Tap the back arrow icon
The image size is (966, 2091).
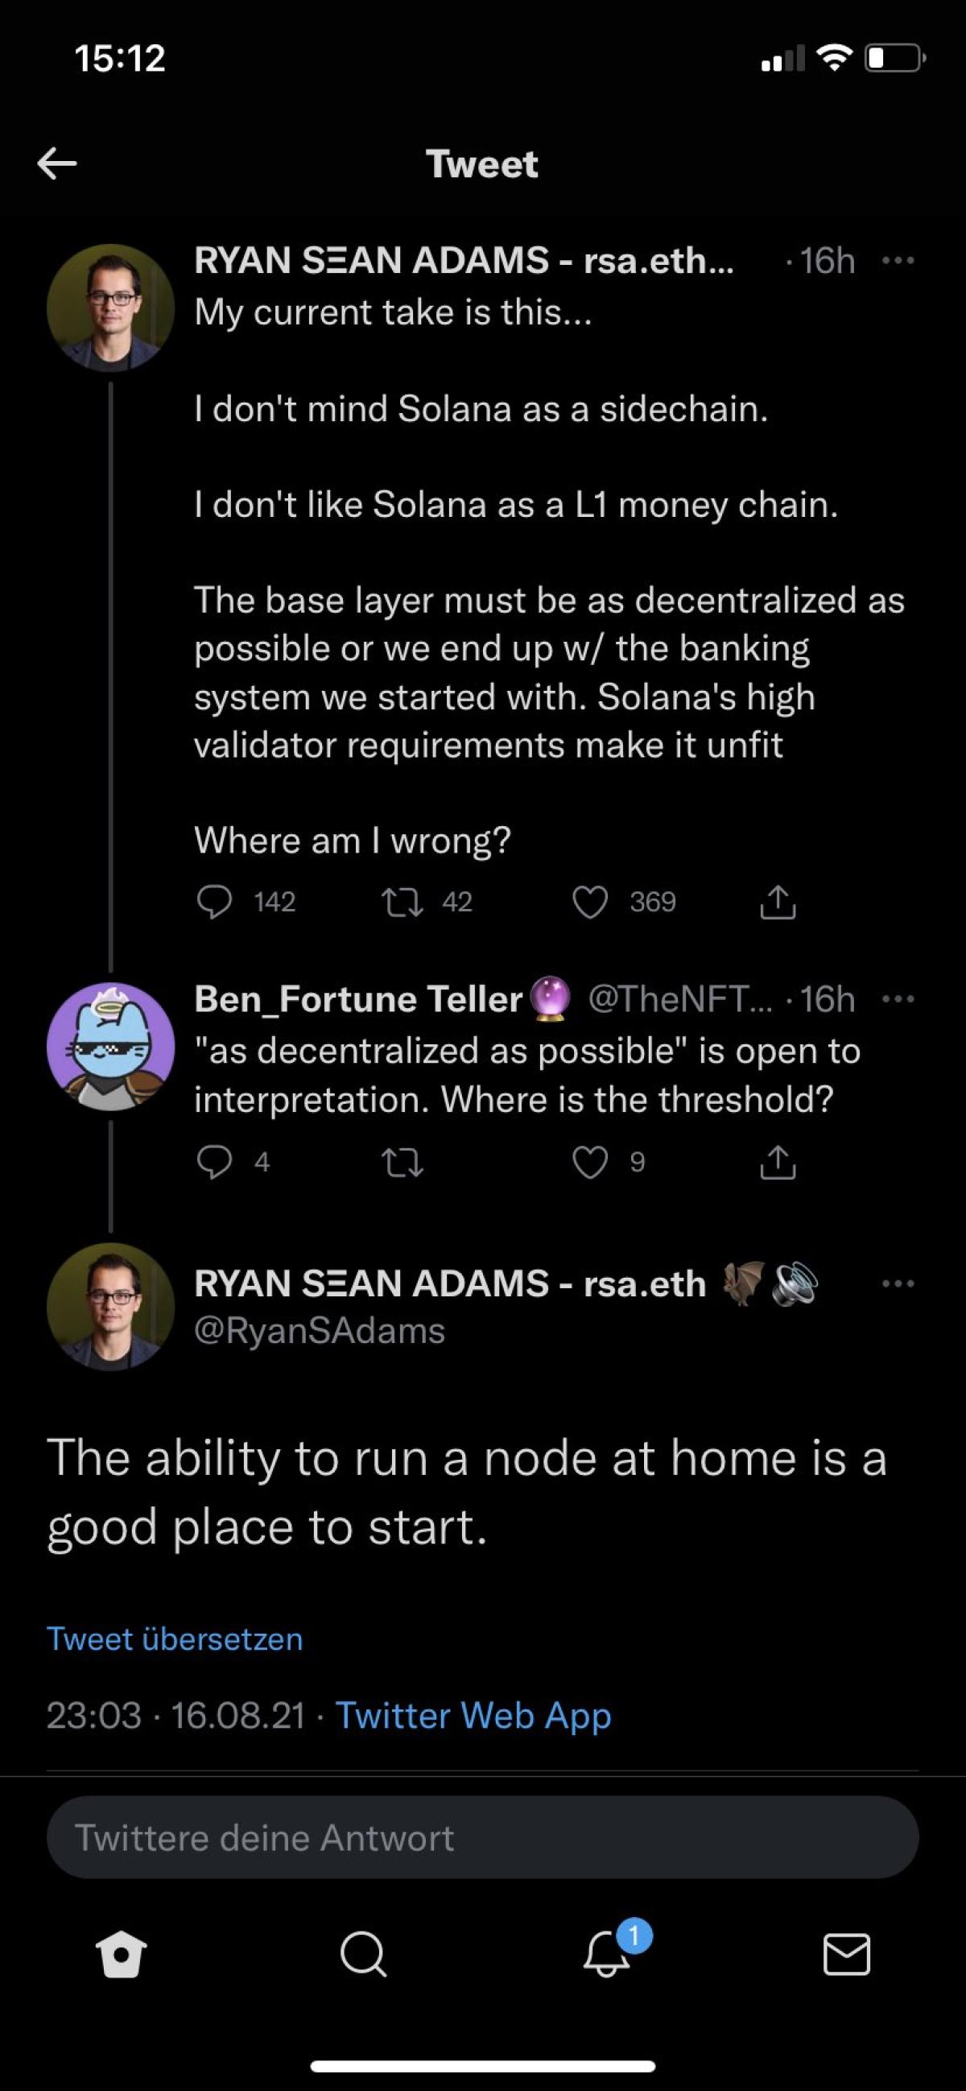pyautogui.click(x=57, y=164)
